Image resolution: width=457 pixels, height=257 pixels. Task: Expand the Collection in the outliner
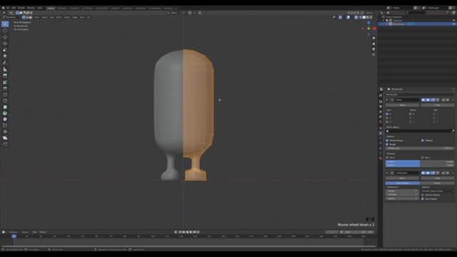pos(383,21)
